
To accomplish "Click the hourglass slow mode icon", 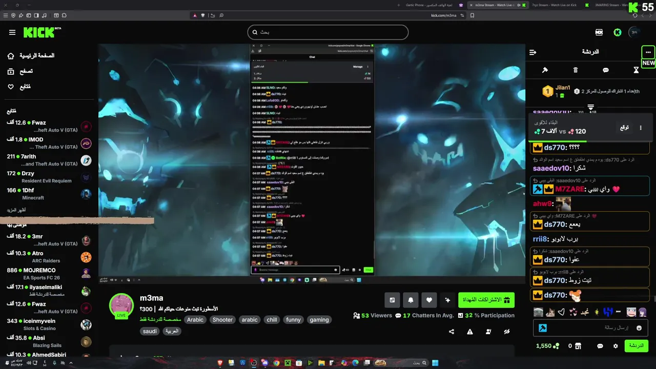I will [x=636, y=70].
